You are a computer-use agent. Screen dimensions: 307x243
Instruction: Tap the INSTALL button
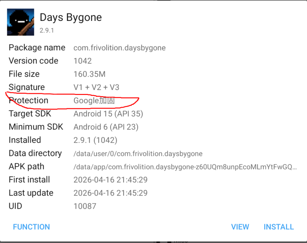[x=279, y=227]
